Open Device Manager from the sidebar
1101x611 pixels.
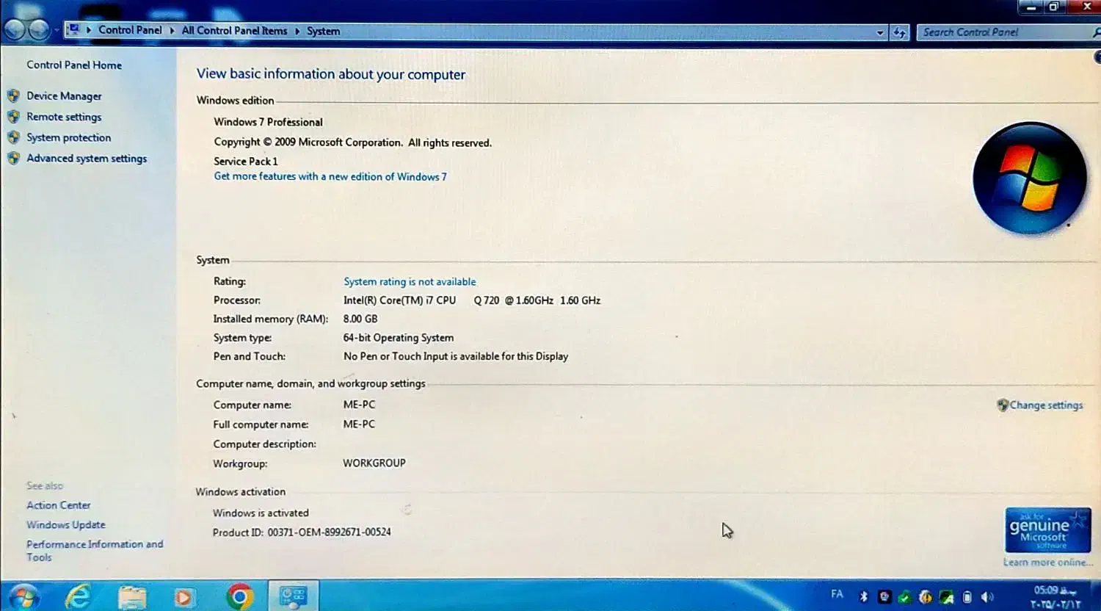[64, 95]
